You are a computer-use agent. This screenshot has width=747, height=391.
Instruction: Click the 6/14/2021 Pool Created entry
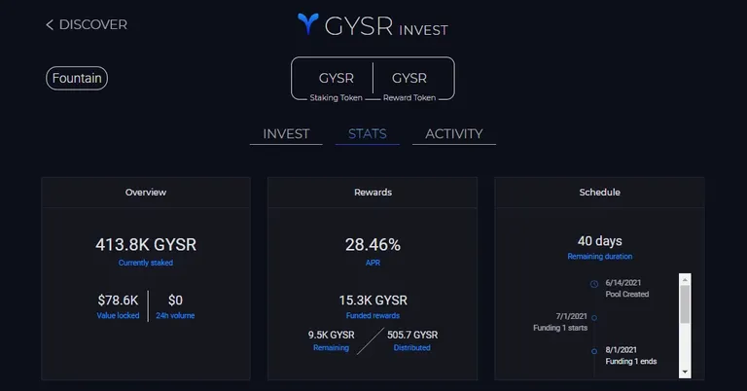coord(627,289)
